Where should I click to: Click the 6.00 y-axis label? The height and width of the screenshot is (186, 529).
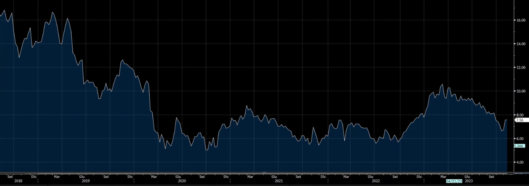(x=520, y=139)
